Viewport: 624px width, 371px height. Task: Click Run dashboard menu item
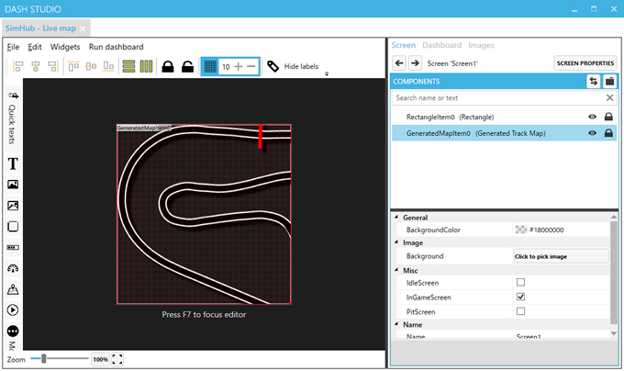tap(117, 47)
